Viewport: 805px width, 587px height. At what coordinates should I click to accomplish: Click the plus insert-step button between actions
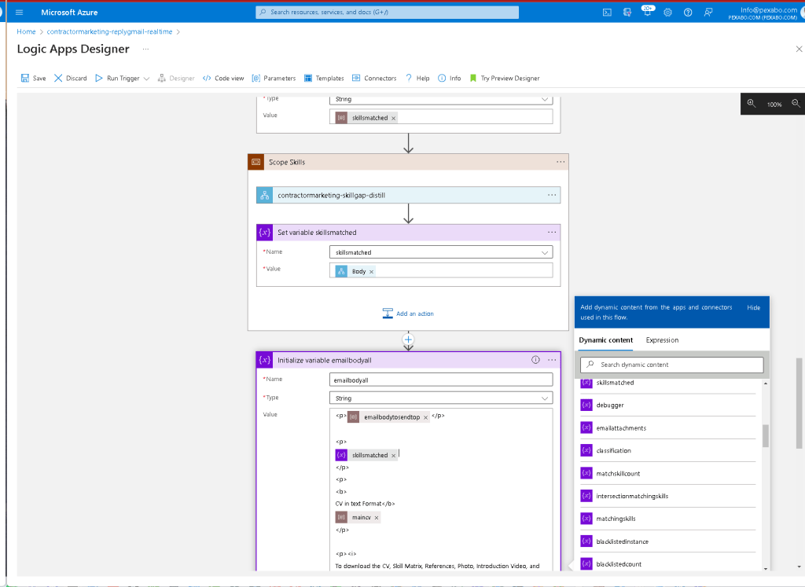click(x=408, y=339)
